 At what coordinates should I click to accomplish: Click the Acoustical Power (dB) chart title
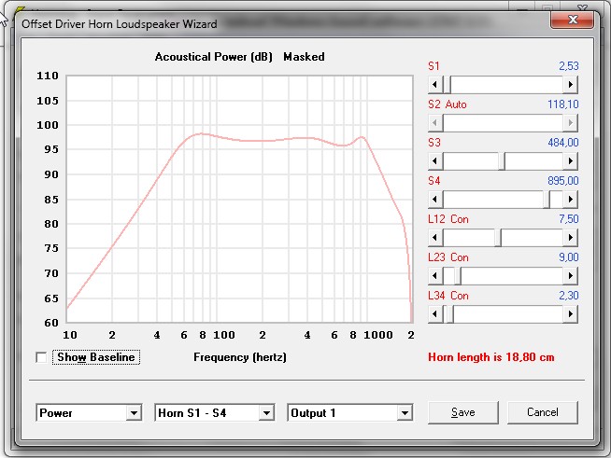pos(214,57)
